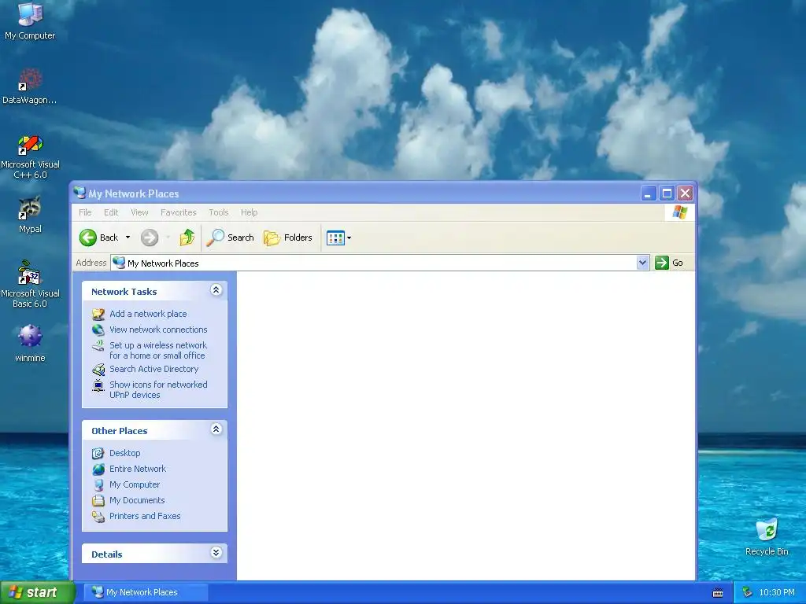This screenshot has height=604, width=806.
Task: Expand the Details panel
Action: point(216,553)
